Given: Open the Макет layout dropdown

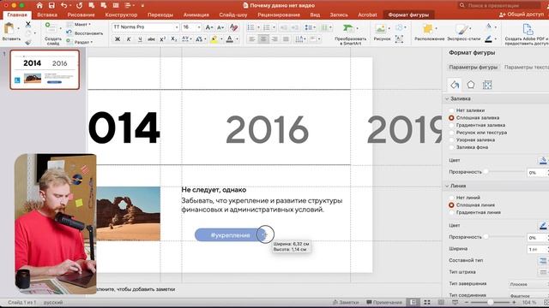Looking at the screenshot, I should click(x=79, y=25).
